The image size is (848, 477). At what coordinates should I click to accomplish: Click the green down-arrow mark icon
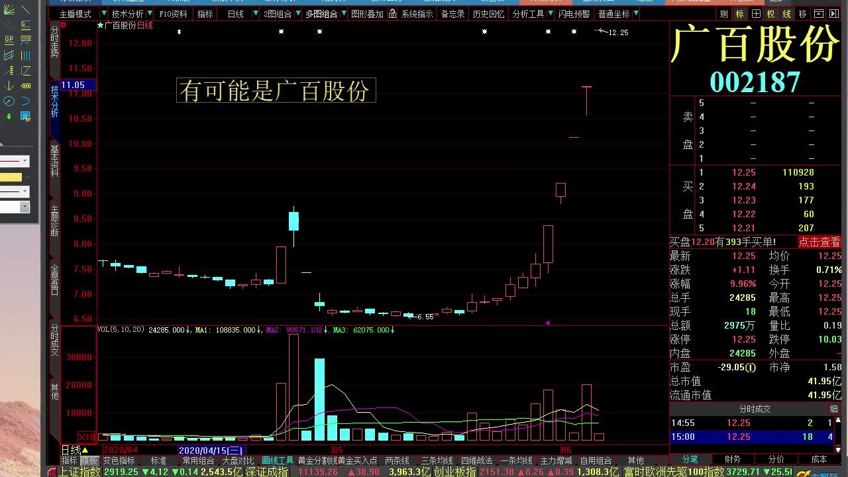[x=9, y=116]
